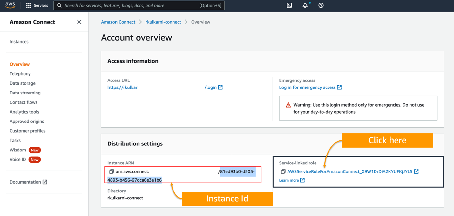Viewport: 454px width, 216px height.
Task: Copy the service-linked role name icon
Action: click(283, 171)
